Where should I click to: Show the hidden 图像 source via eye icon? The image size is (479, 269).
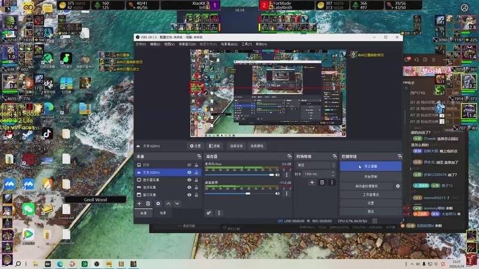click(189, 165)
